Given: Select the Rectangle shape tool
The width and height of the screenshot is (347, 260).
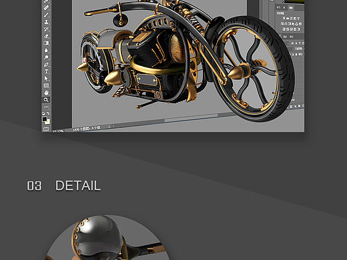Looking at the screenshot, I should tap(46, 85).
